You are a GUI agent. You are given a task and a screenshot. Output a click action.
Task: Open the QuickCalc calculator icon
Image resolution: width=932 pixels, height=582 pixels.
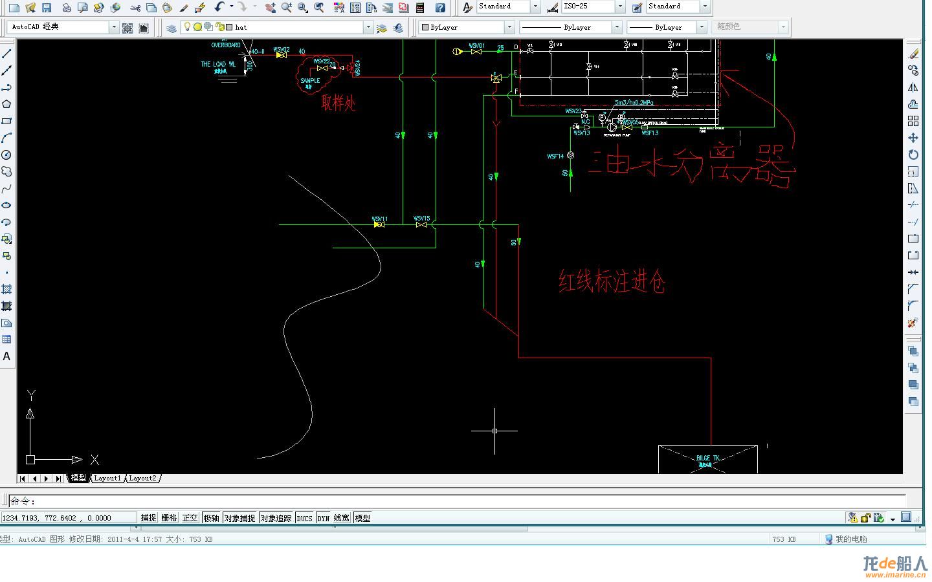(x=420, y=8)
